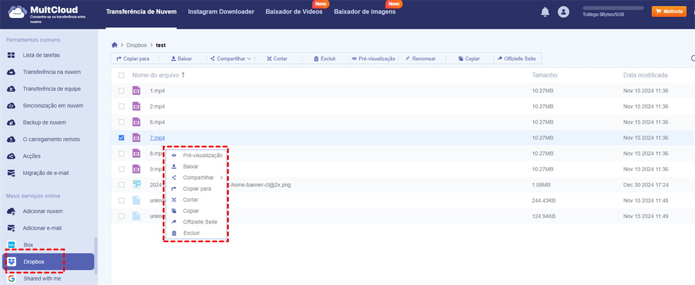The width and height of the screenshot is (695, 285).
Task: Click the Adicionar e-mail icon
Action: 11,228
